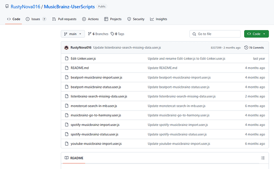274x169 pixels.
Task: Open the Actions tab
Action: (91, 19)
